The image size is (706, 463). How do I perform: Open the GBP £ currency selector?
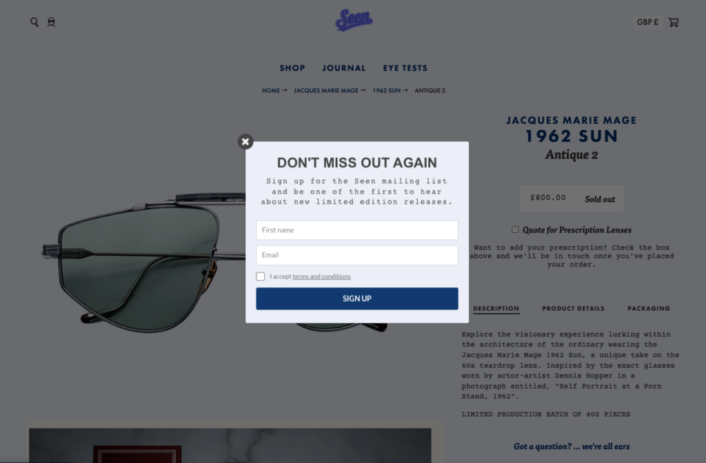pyautogui.click(x=647, y=22)
